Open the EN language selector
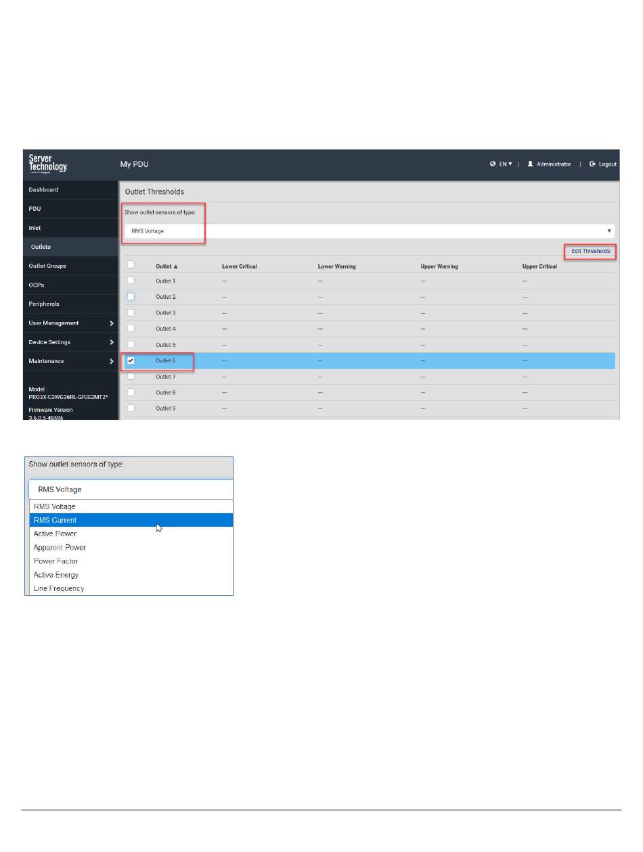The width and height of the screenshot is (643, 852). tap(505, 164)
